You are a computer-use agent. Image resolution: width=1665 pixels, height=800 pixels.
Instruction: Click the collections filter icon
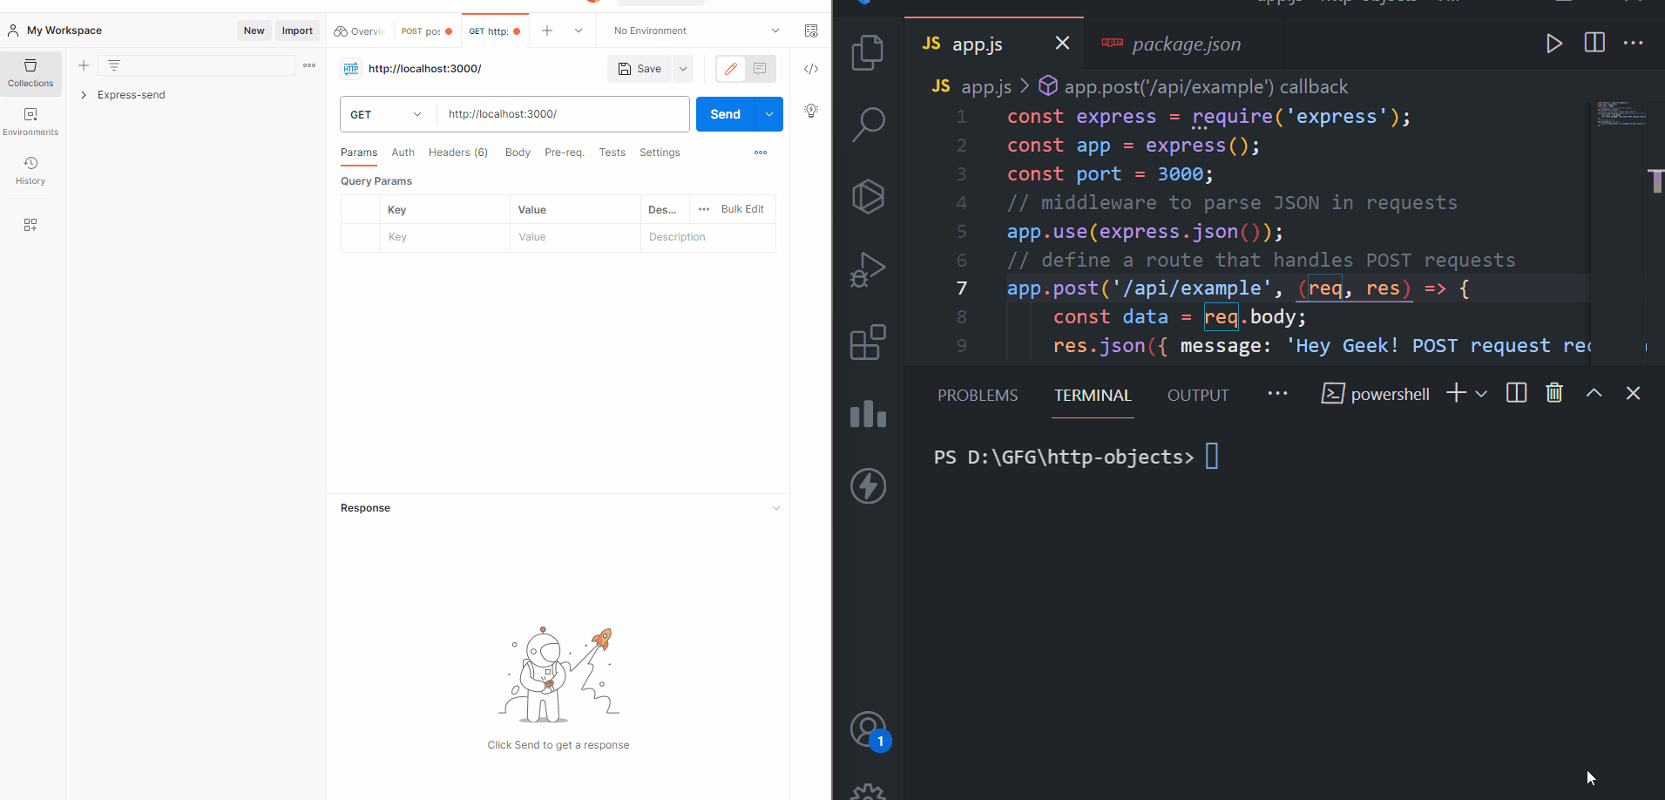114,65
